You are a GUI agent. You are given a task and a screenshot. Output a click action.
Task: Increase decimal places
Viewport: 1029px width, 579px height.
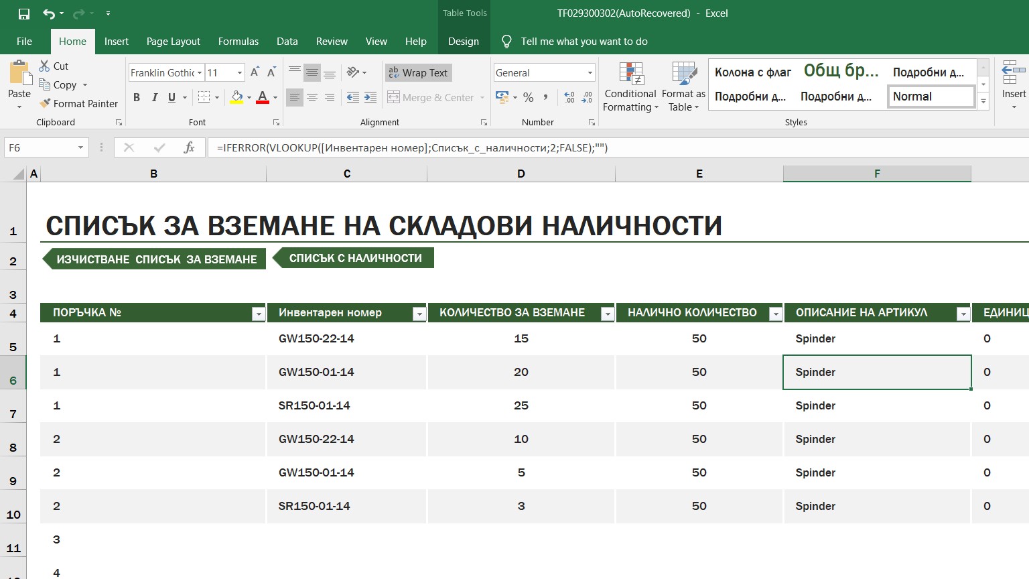(x=569, y=97)
